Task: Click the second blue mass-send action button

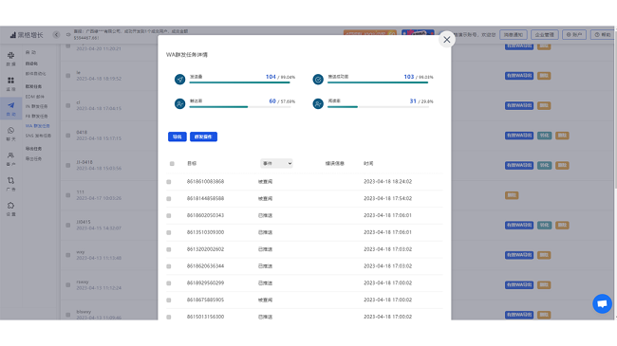Action: pyautogui.click(x=203, y=137)
